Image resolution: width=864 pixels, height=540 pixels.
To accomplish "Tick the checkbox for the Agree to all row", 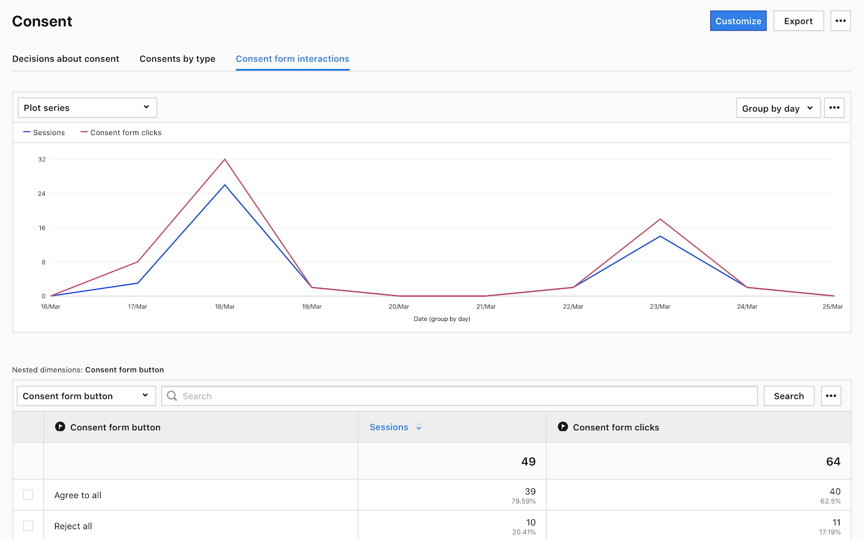I will tap(28, 495).
